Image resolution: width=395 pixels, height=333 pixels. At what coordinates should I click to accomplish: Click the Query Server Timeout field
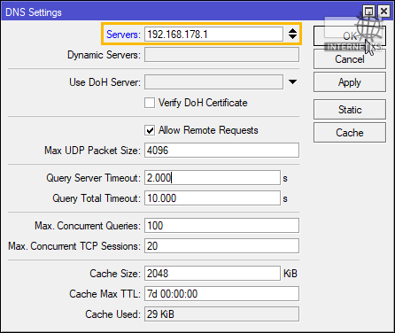point(213,178)
